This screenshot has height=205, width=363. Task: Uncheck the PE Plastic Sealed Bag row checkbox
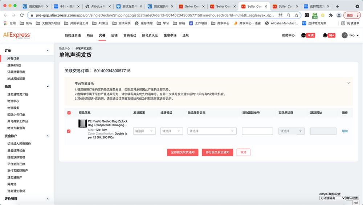(69, 131)
